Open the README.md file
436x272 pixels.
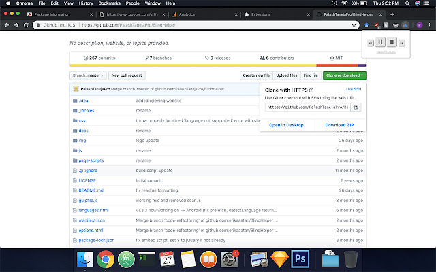coord(91,190)
